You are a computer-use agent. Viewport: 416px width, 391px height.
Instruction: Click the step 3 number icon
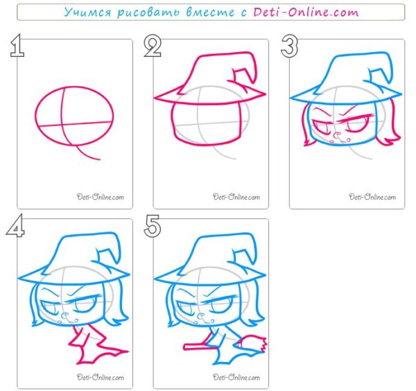289,46
